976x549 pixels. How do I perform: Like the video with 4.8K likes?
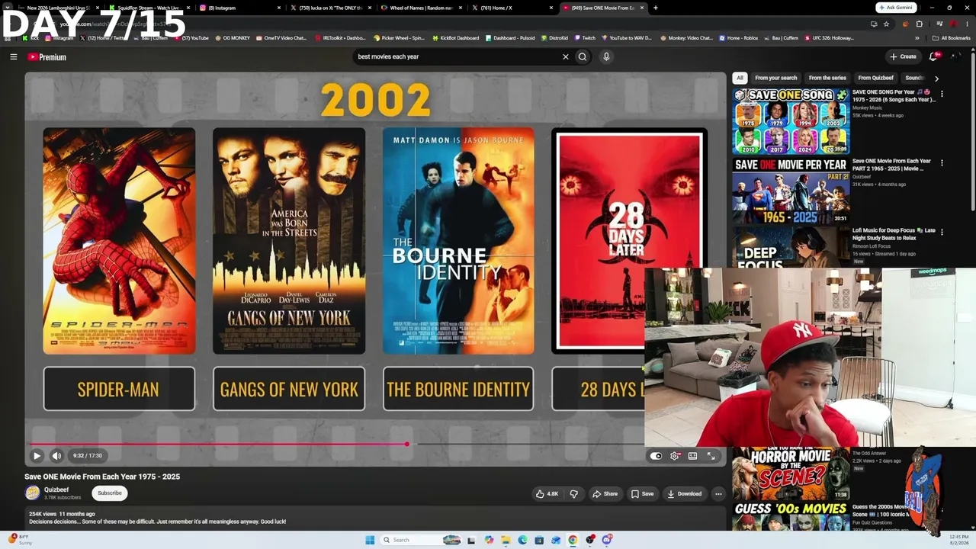coord(547,493)
